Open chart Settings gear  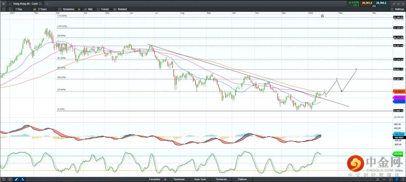pos(397,9)
